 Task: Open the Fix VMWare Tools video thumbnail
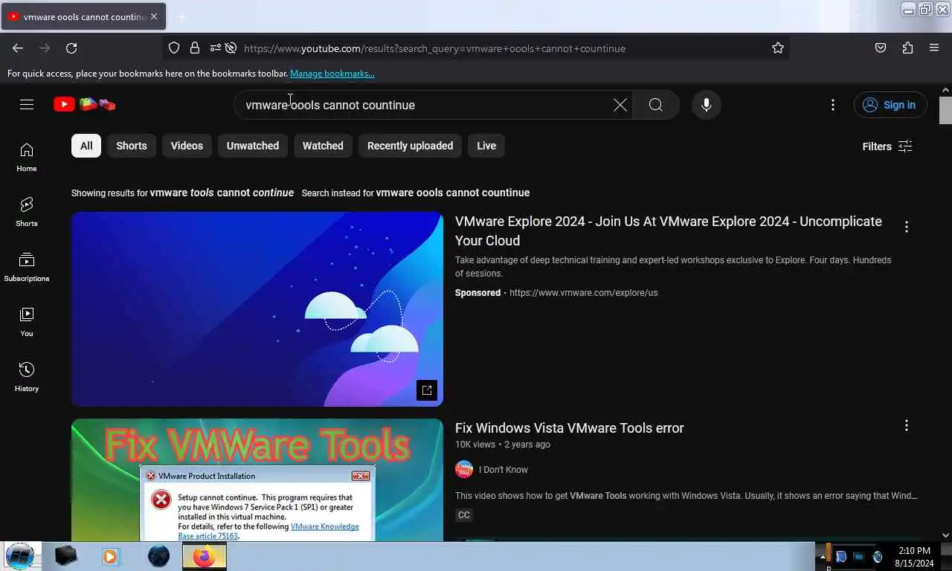coord(257,480)
